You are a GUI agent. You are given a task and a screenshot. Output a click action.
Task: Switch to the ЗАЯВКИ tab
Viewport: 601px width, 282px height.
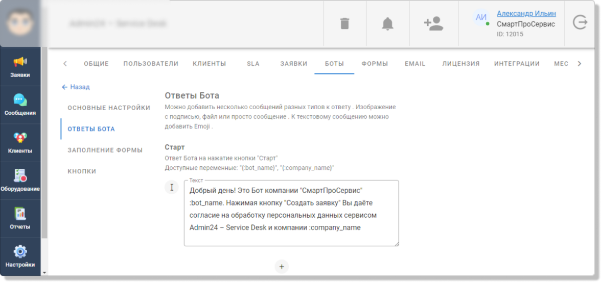[293, 64]
